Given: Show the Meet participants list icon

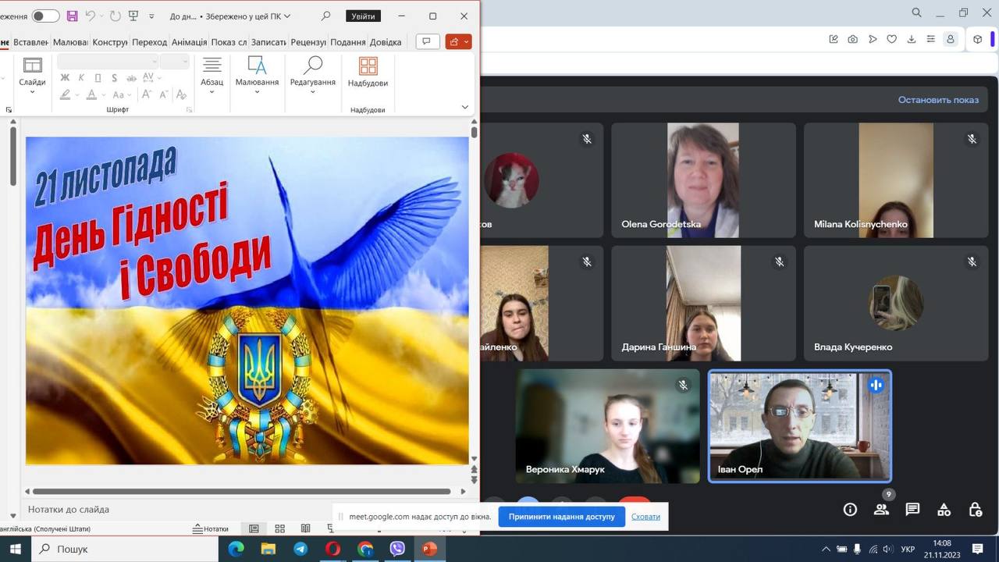Looking at the screenshot, I should [881, 510].
